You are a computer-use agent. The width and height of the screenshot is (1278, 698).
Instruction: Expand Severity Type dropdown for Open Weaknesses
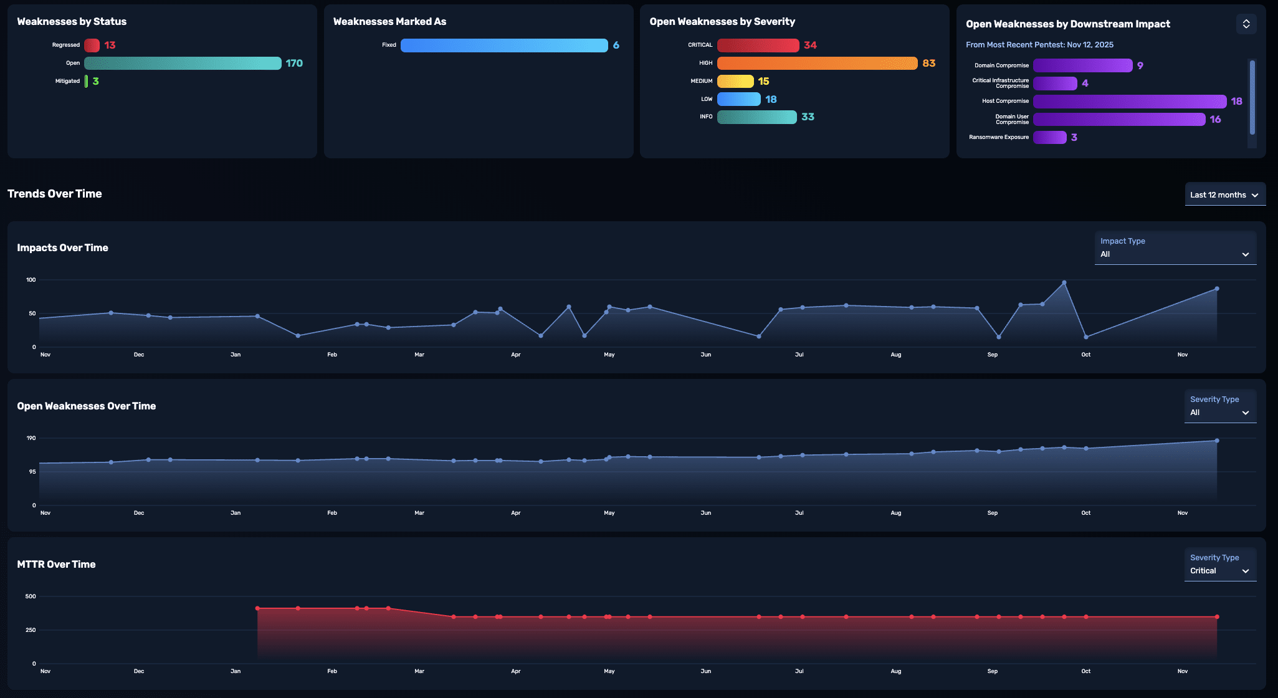click(1219, 406)
